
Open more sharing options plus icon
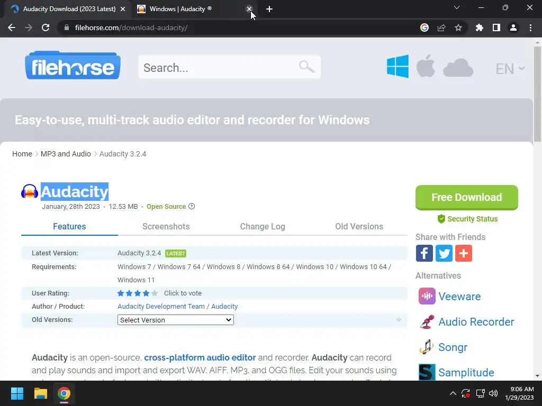click(464, 253)
